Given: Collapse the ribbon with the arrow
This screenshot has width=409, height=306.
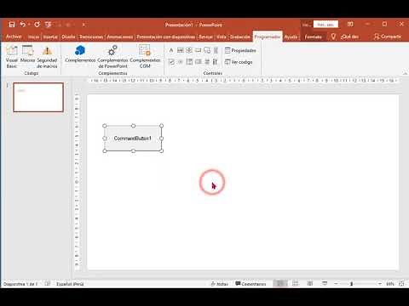Looking at the screenshot, I should [405, 73].
